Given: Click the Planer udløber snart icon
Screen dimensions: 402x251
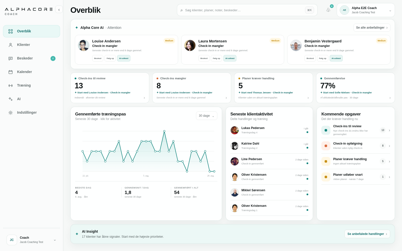Looking at the screenshot, I should (x=326, y=177).
